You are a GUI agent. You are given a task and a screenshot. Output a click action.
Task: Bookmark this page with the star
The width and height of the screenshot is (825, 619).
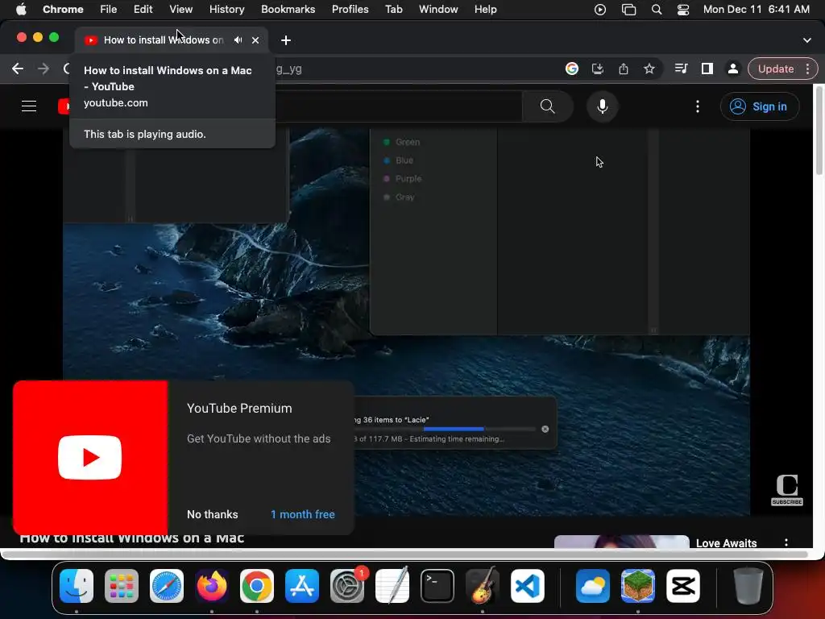click(x=649, y=69)
